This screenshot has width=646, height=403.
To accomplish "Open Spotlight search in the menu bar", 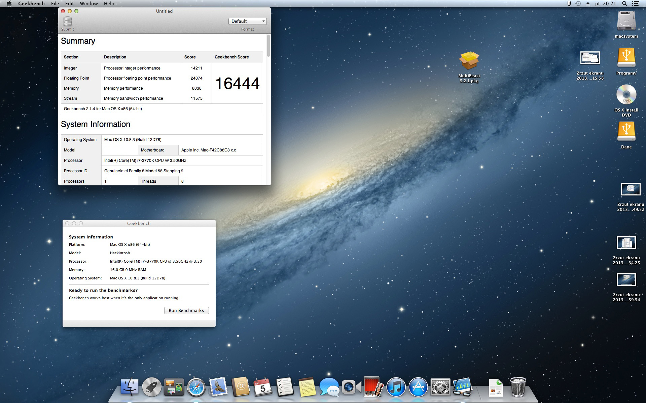I will tap(624, 3).
